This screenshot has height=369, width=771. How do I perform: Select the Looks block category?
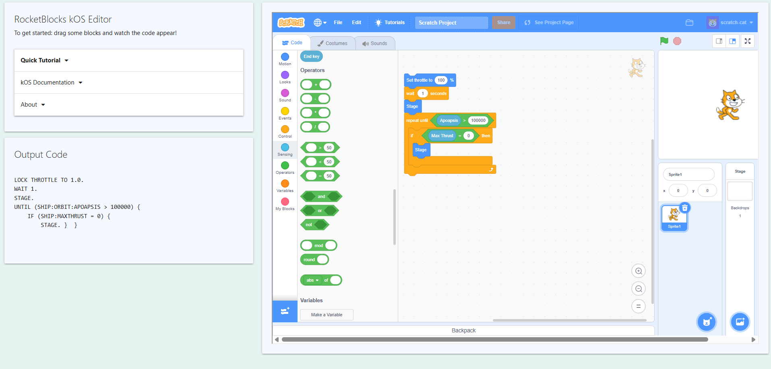tap(285, 77)
